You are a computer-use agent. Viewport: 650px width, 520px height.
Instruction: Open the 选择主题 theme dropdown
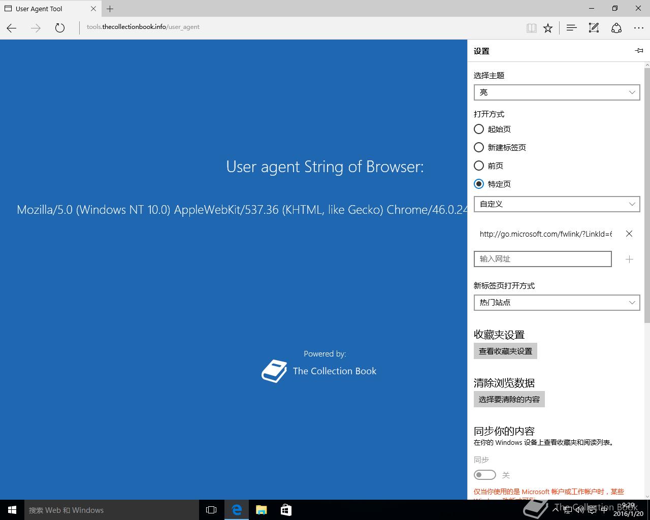pos(557,92)
